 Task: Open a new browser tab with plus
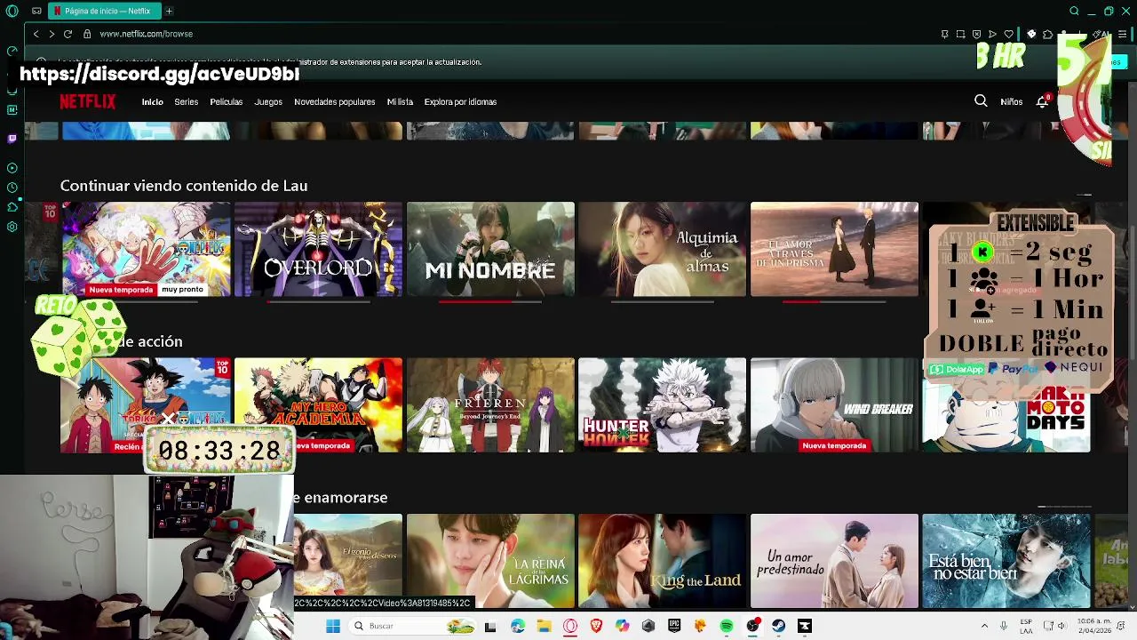[169, 11]
